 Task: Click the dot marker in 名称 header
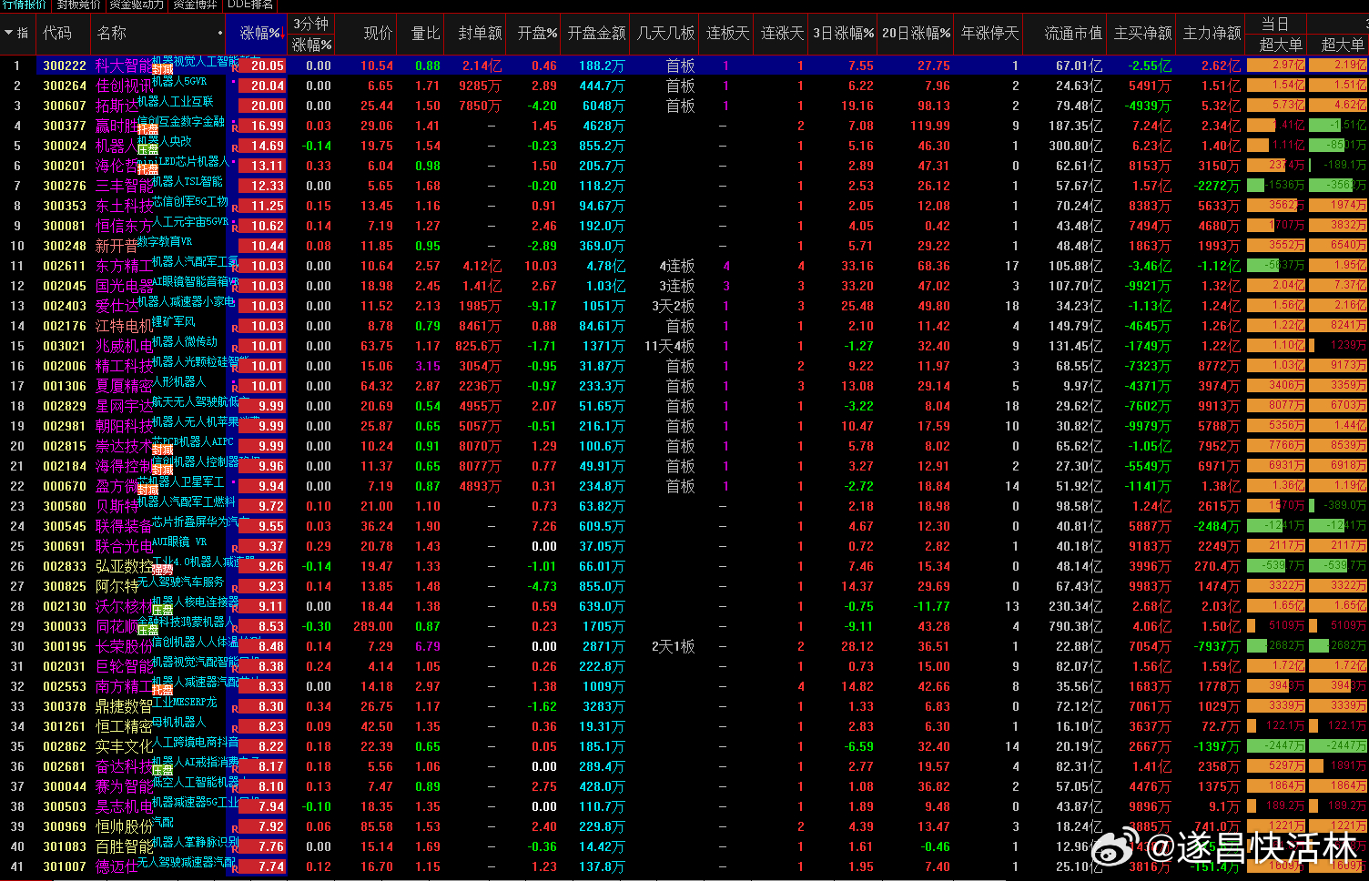pyautogui.click(x=220, y=34)
